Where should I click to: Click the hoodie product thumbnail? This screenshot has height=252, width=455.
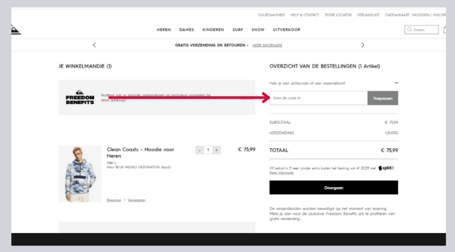80,174
